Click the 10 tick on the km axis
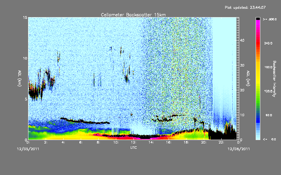 click(x=25, y=58)
